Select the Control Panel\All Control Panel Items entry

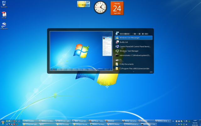133,47
